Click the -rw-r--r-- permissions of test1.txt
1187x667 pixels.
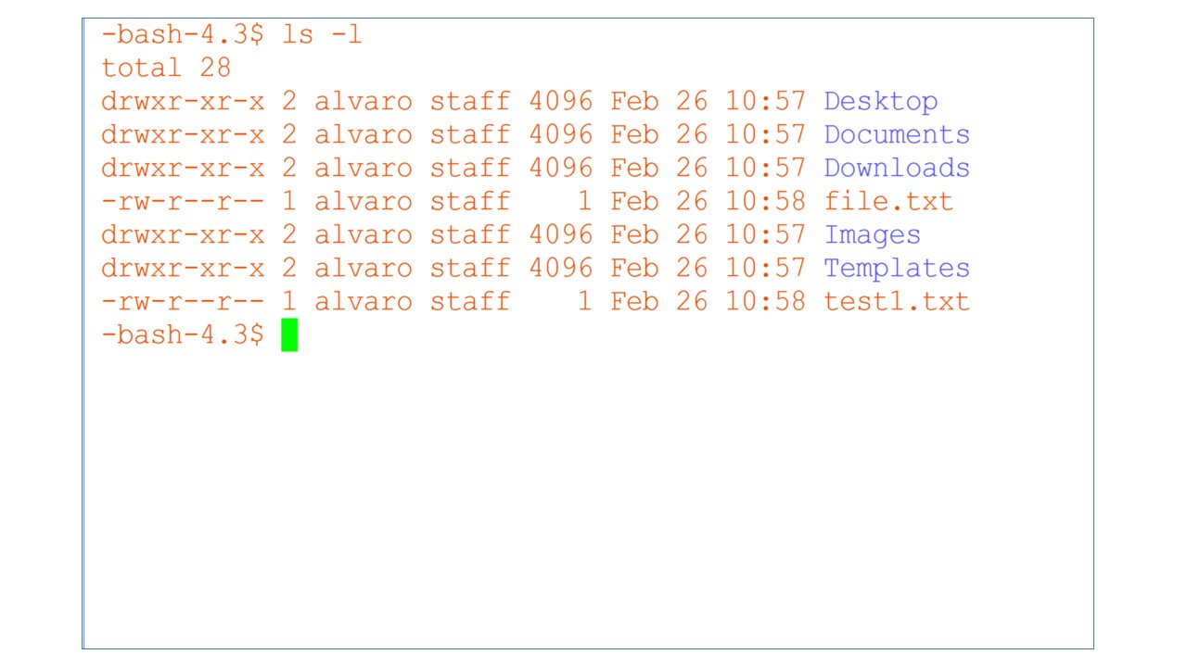[183, 301]
